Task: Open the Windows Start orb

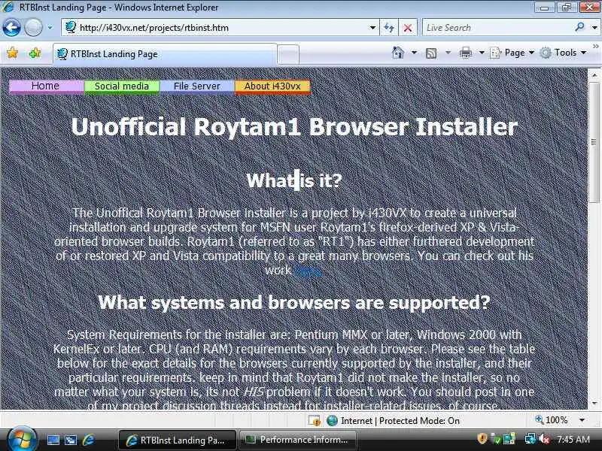Action: 22,439
